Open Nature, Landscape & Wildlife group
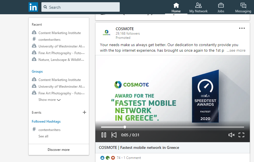Screen dimensions: 254x162 tap(61, 60)
